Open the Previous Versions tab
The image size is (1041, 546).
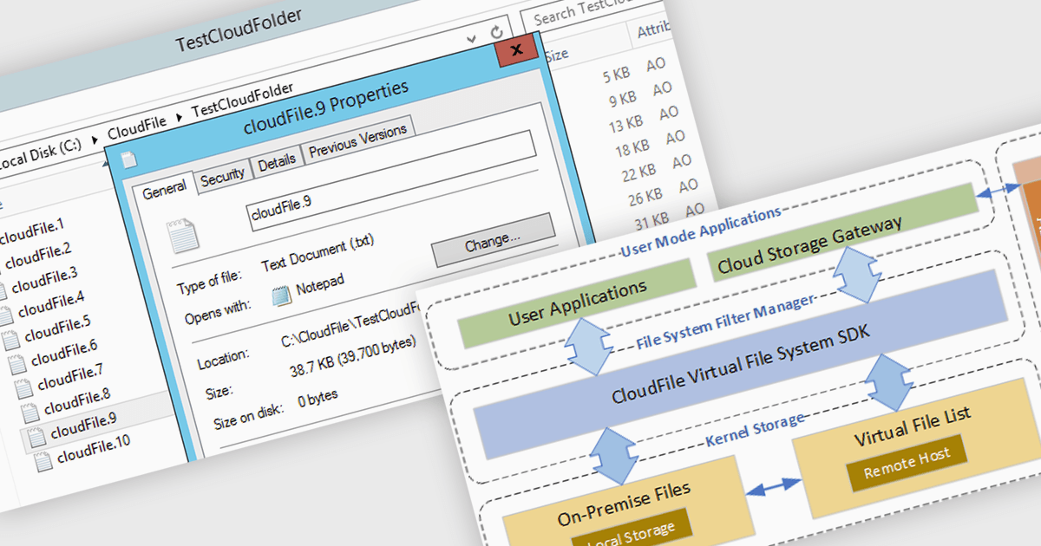click(x=357, y=140)
